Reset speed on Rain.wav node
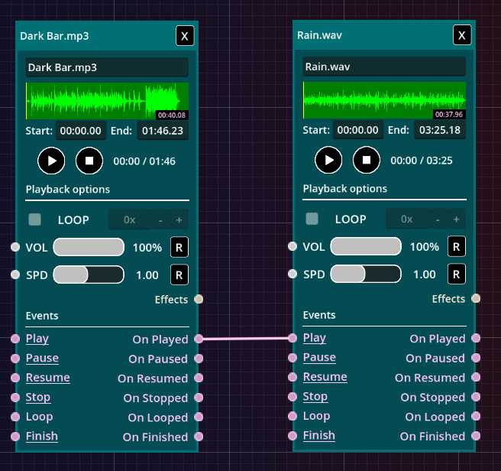Viewport: 501px width, 471px height. pyautogui.click(x=456, y=274)
